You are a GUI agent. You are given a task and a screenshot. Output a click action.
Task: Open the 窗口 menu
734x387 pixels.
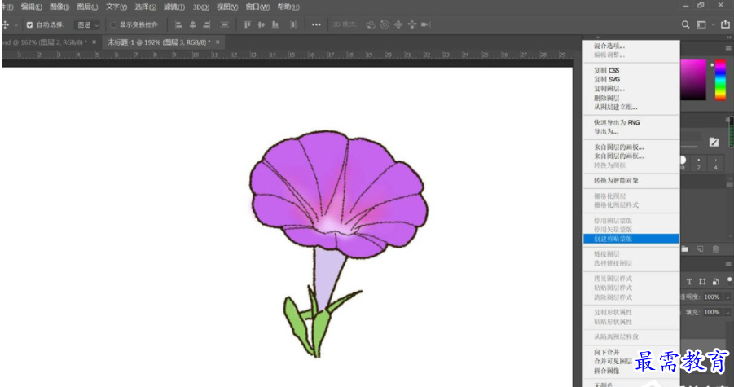(x=258, y=7)
